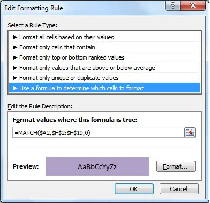Image resolution: width=210 pixels, height=203 pixels.
Task: Click the Cancel button
Action: coord(179,189)
